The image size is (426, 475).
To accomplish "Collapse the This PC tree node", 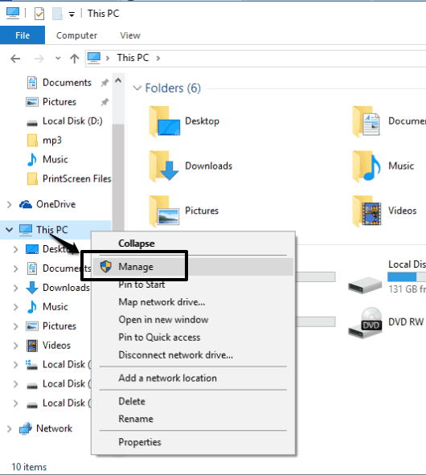I will pyautogui.click(x=10, y=230).
